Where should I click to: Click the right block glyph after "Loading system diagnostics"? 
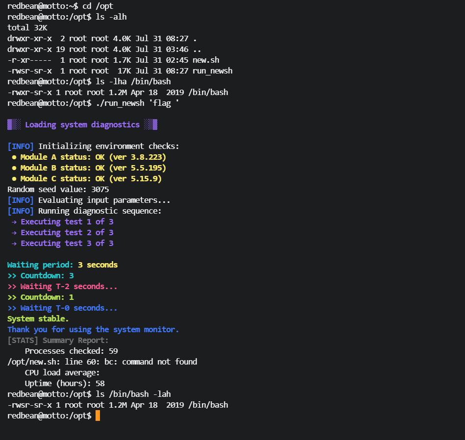(151, 124)
